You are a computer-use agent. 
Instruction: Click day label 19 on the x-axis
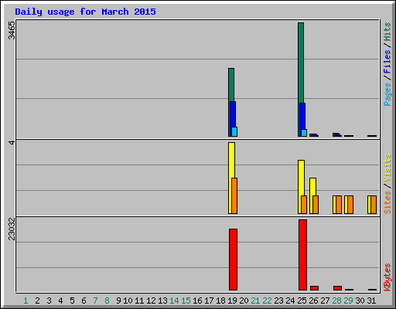(232, 301)
